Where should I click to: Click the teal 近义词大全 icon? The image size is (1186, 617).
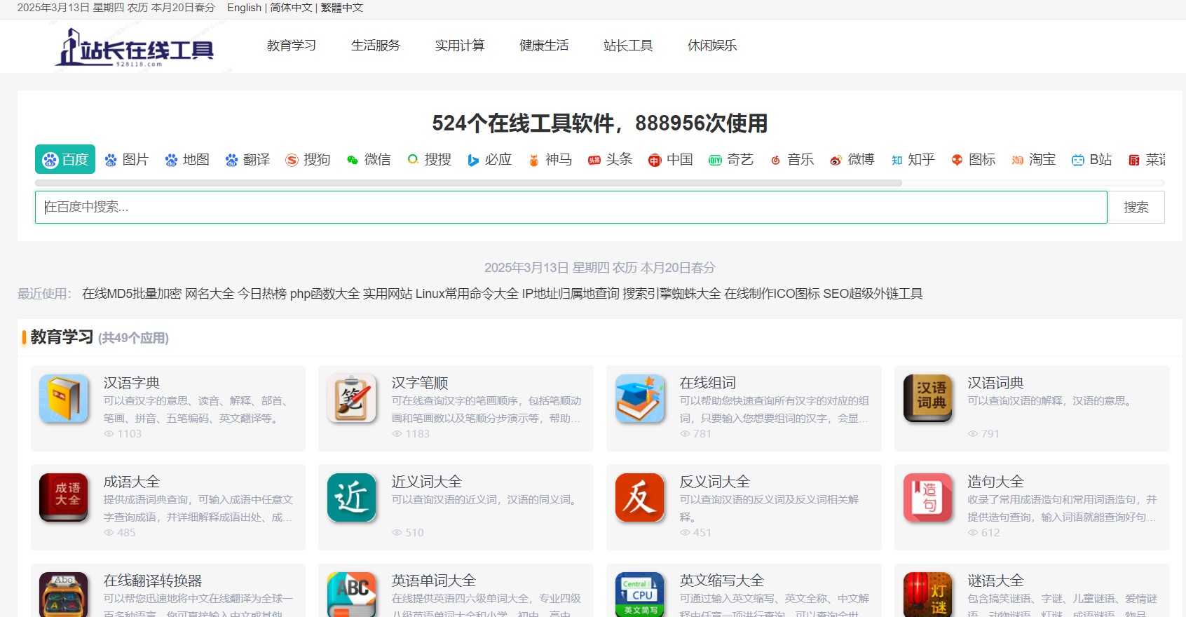tap(352, 497)
